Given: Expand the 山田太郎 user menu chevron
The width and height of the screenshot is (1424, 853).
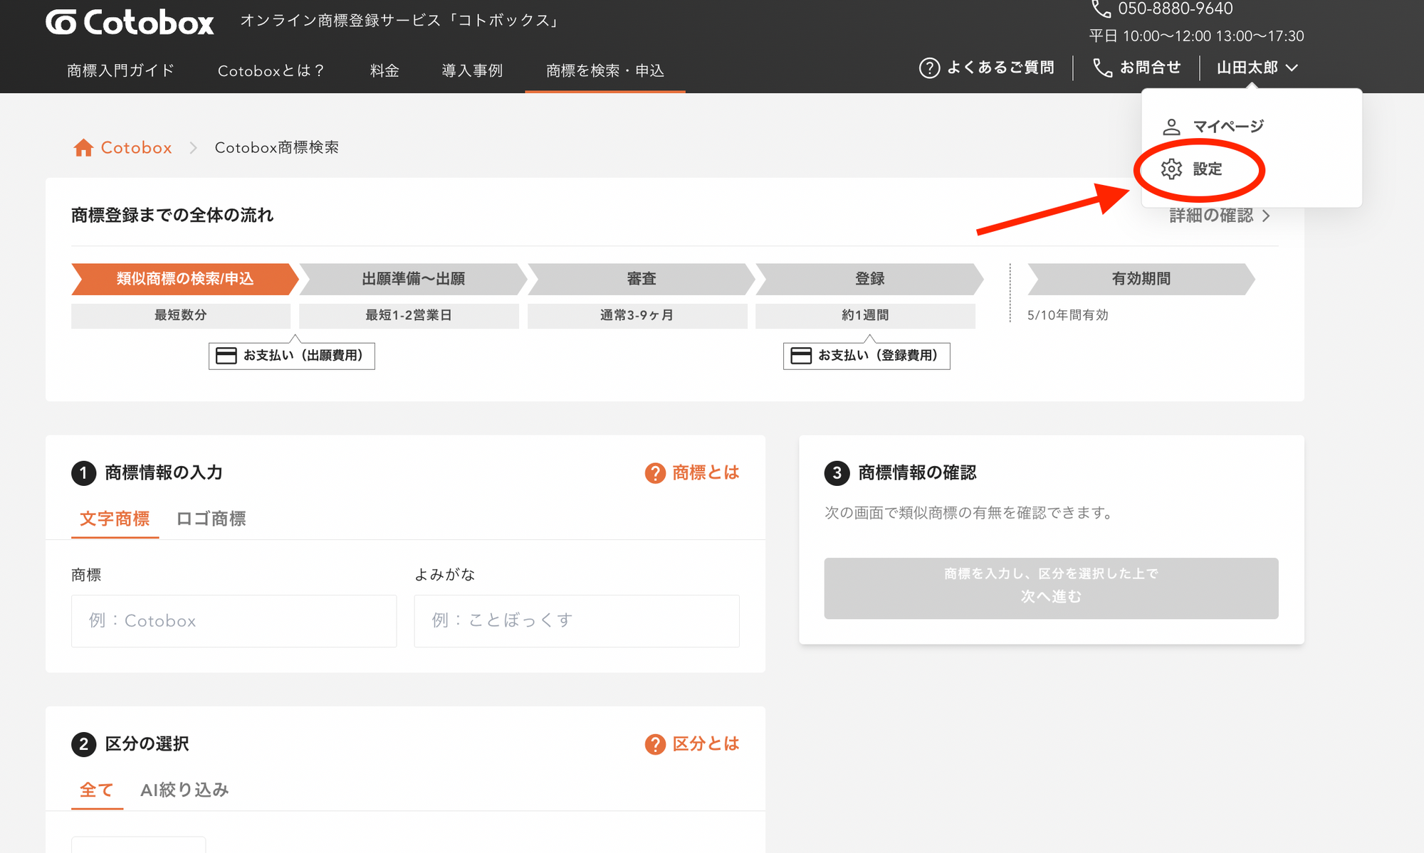Looking at the screenshot, I should coord(1292,68).
